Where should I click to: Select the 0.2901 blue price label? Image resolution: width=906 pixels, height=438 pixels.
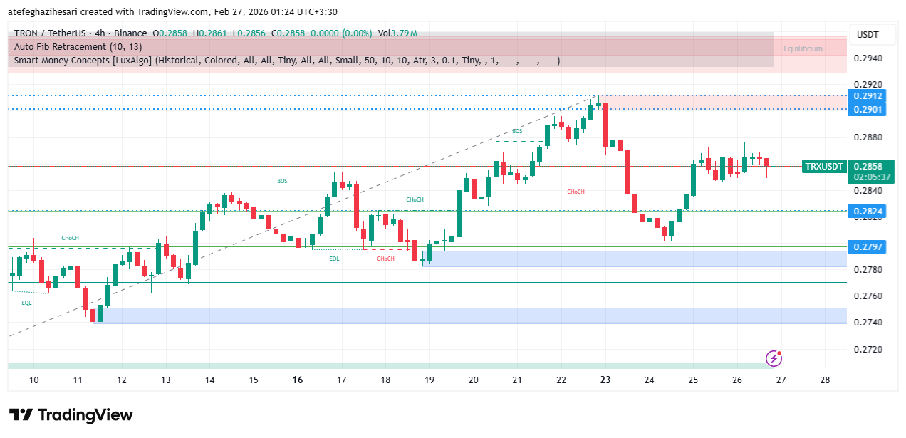pos(867,109)
